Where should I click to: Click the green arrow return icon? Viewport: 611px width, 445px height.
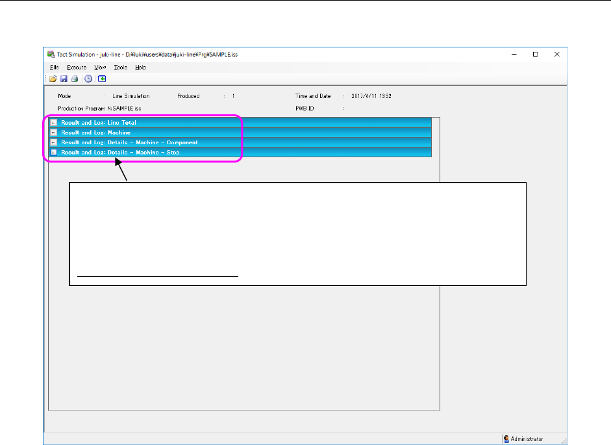(102, 79)
